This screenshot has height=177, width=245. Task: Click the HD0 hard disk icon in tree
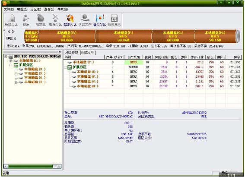click(x=11, y=57)
